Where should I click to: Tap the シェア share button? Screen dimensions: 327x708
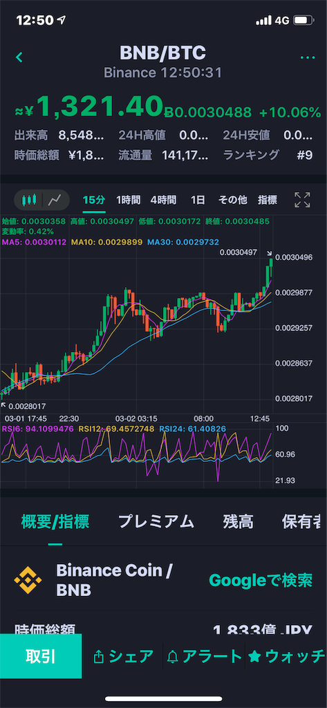123,656
